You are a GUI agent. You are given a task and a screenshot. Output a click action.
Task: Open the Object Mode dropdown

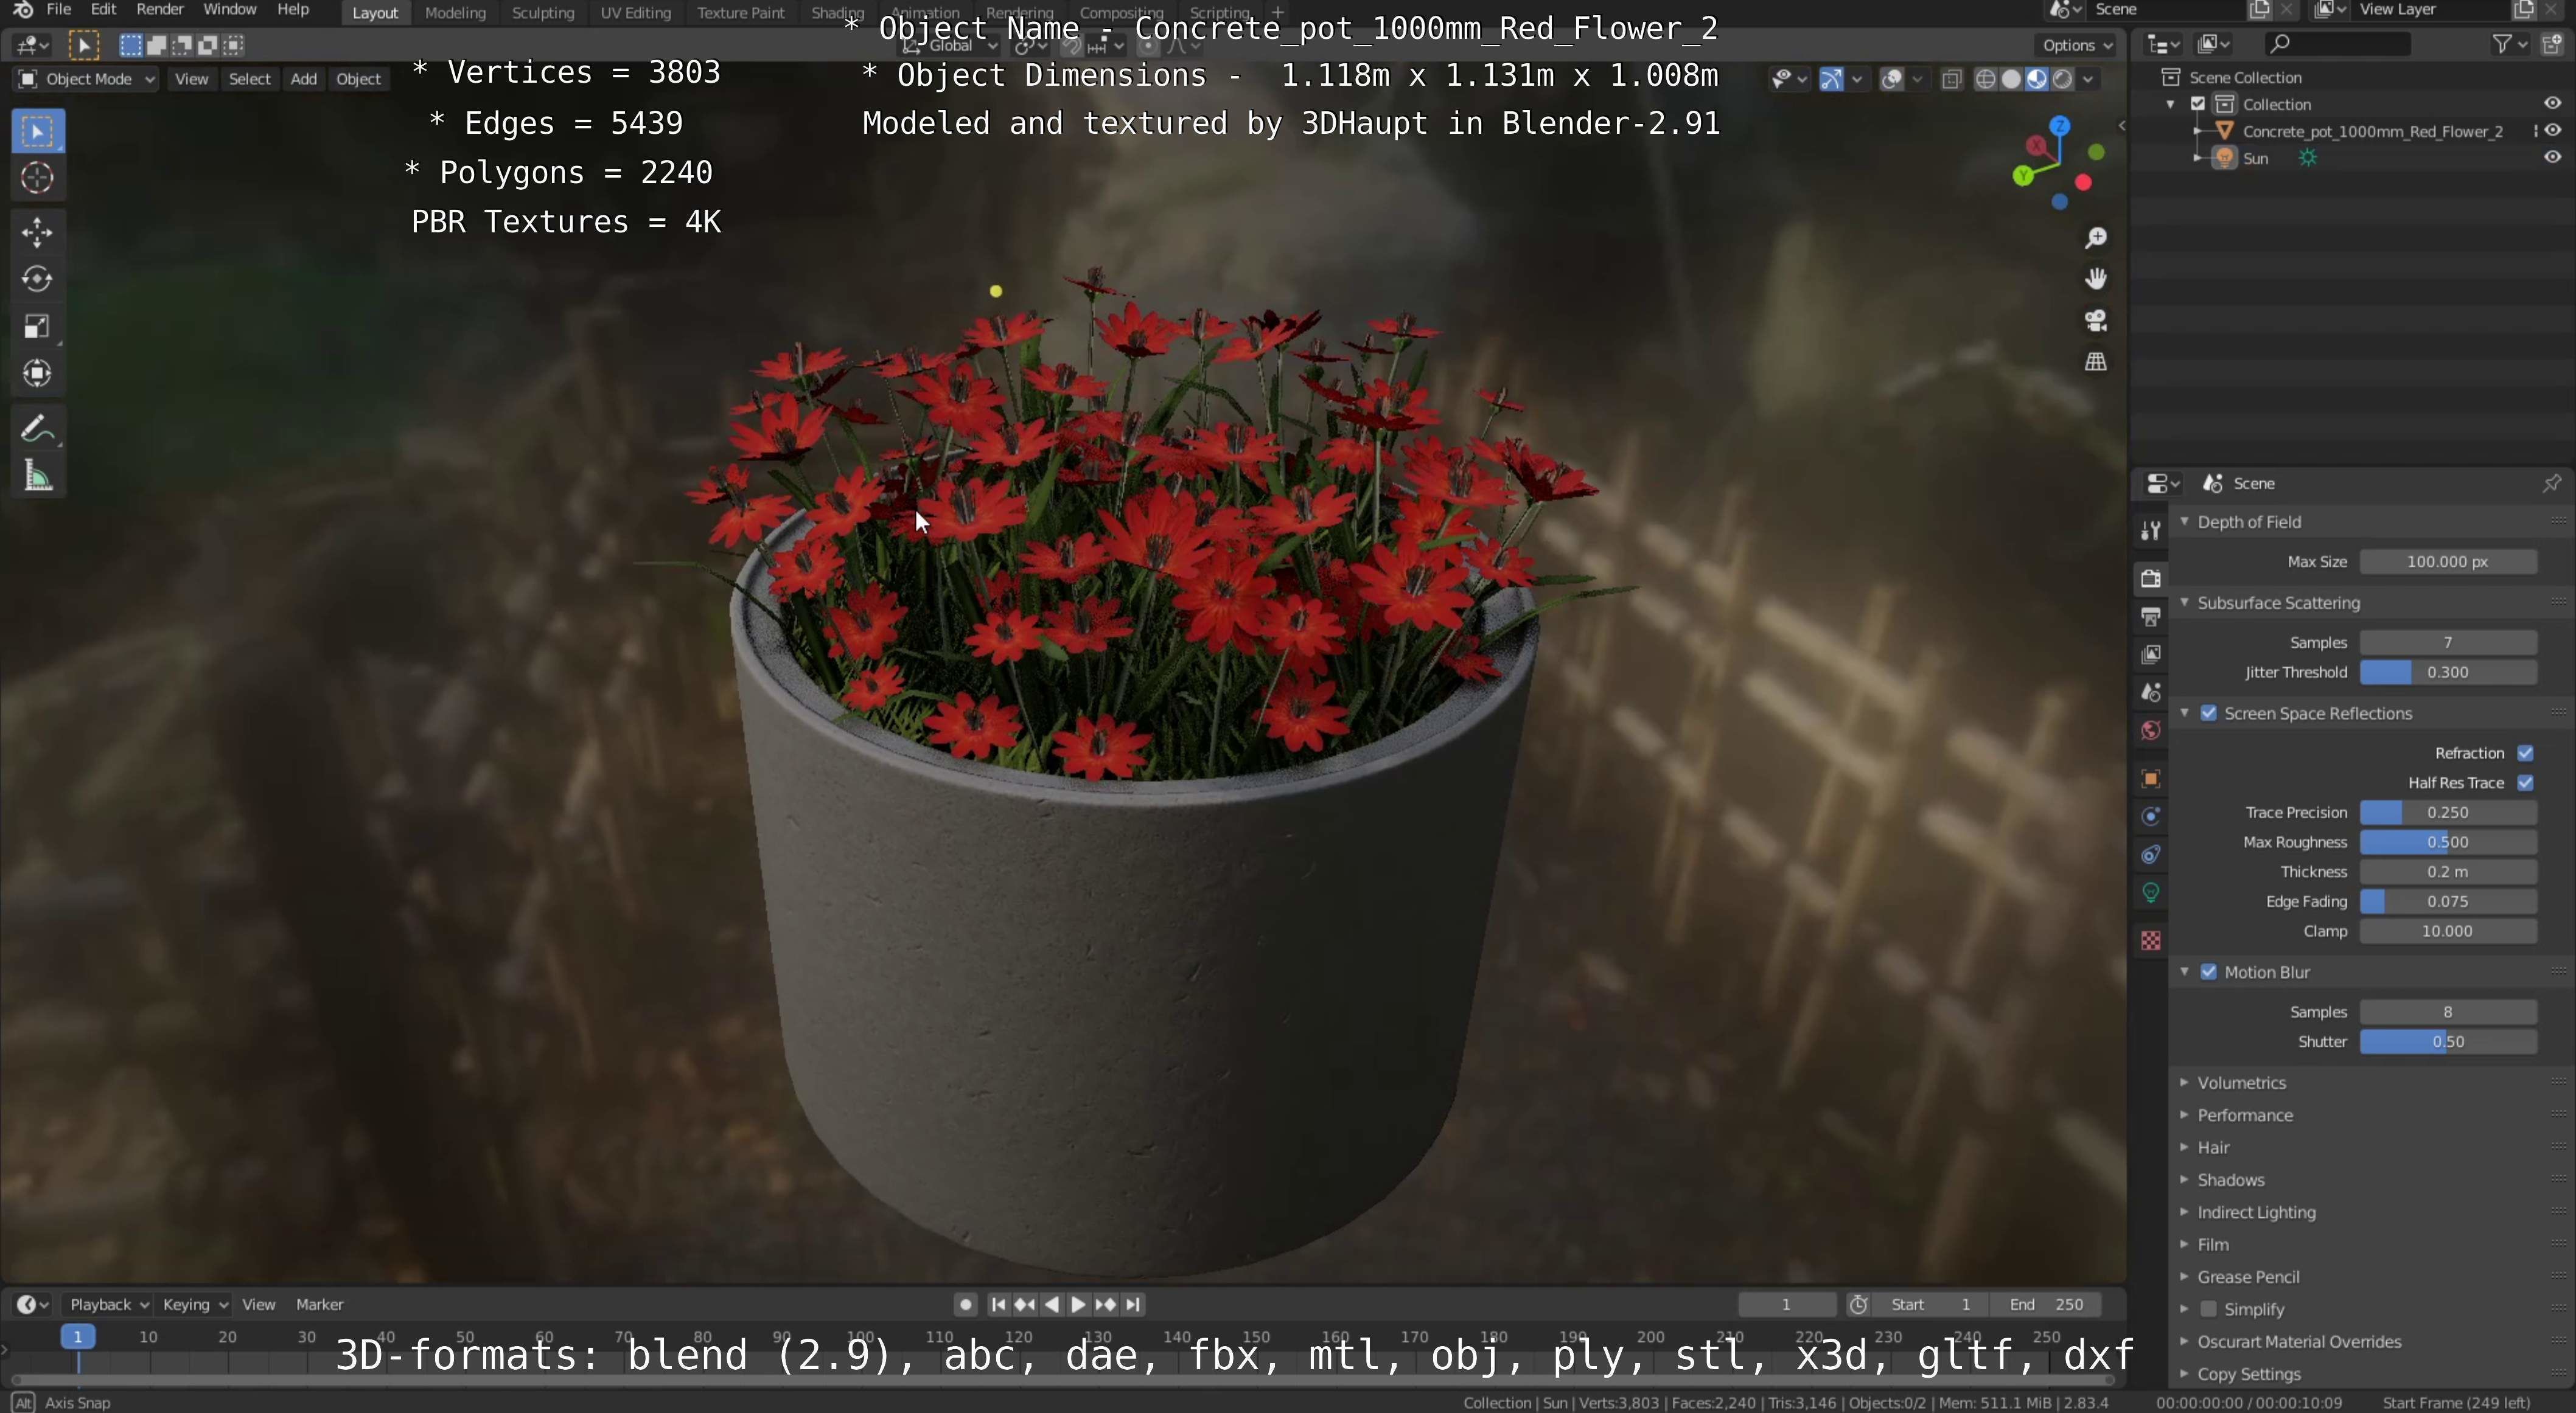click(x=86, y=79)
